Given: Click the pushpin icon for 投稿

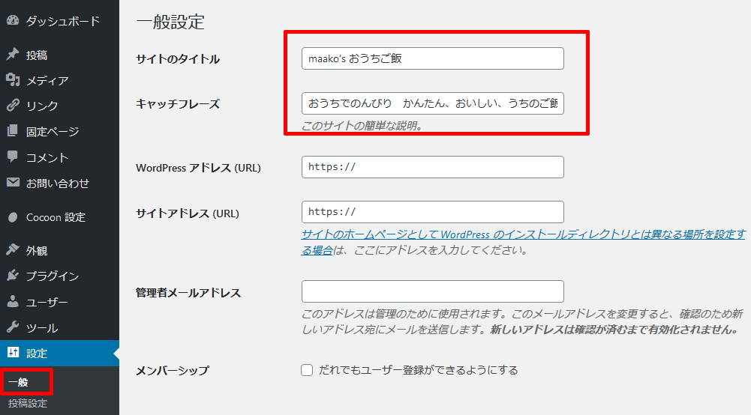Looking at the screenshot, I should (x=13, y=55).
